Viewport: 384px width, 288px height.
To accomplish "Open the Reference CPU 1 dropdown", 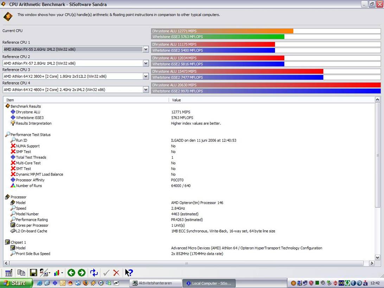I will [x=146, y=49].
